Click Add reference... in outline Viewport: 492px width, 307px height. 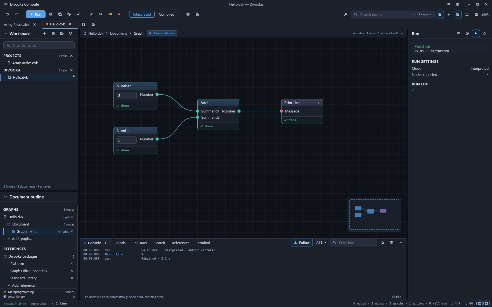click(x=25, y=285)
